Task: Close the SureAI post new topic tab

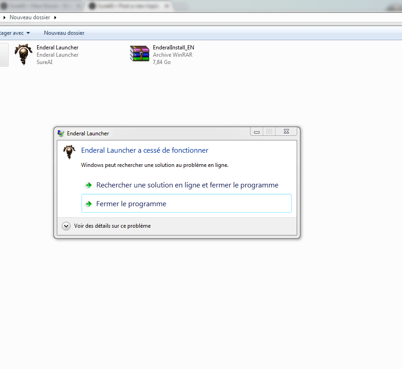Action: click(x=166, y=6)
